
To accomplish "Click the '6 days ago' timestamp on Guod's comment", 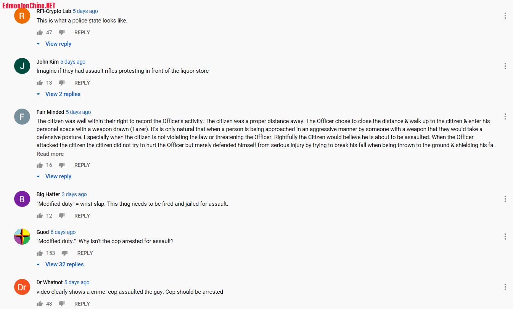I will tap(63, 232).
